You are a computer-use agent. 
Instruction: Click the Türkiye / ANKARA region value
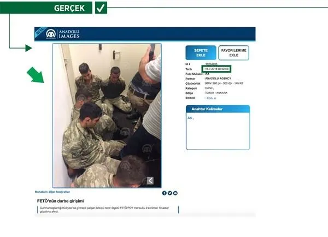pos(216,93)
